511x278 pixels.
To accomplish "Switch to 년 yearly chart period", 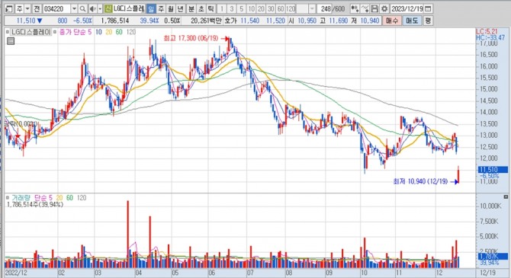I will [x=180, y=9].
